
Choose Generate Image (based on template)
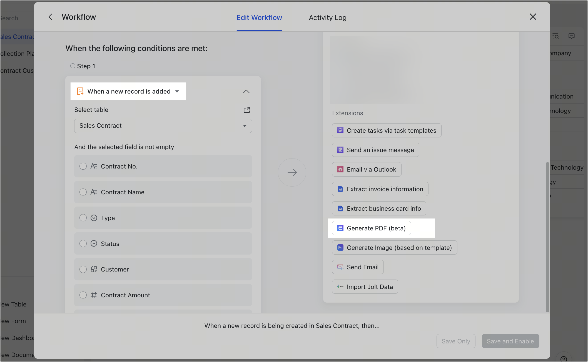(394, 248)
